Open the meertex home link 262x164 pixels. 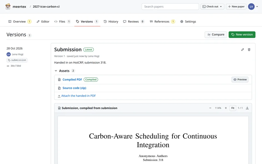pos(19,7)
